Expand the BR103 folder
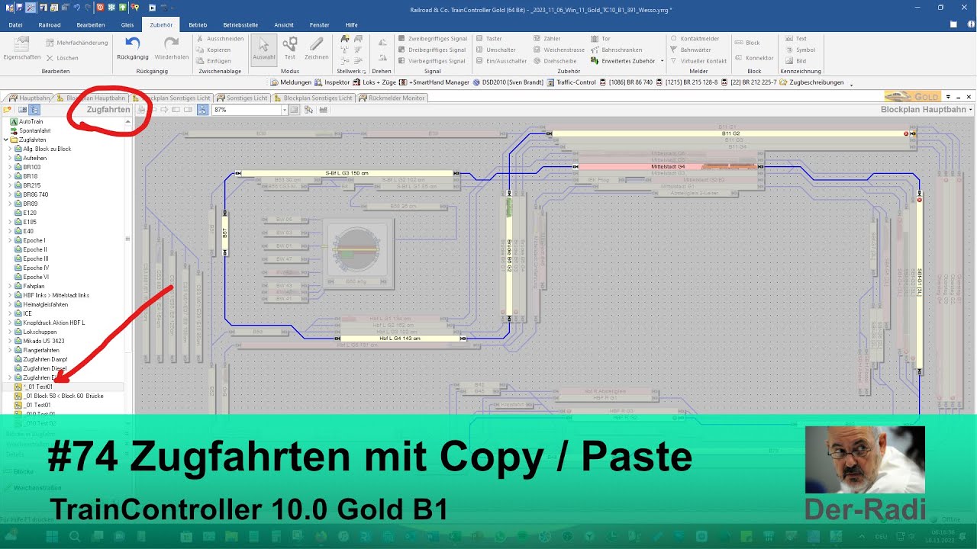The width and height of the screenshot is (977, 549). click(x=10, y=167)
